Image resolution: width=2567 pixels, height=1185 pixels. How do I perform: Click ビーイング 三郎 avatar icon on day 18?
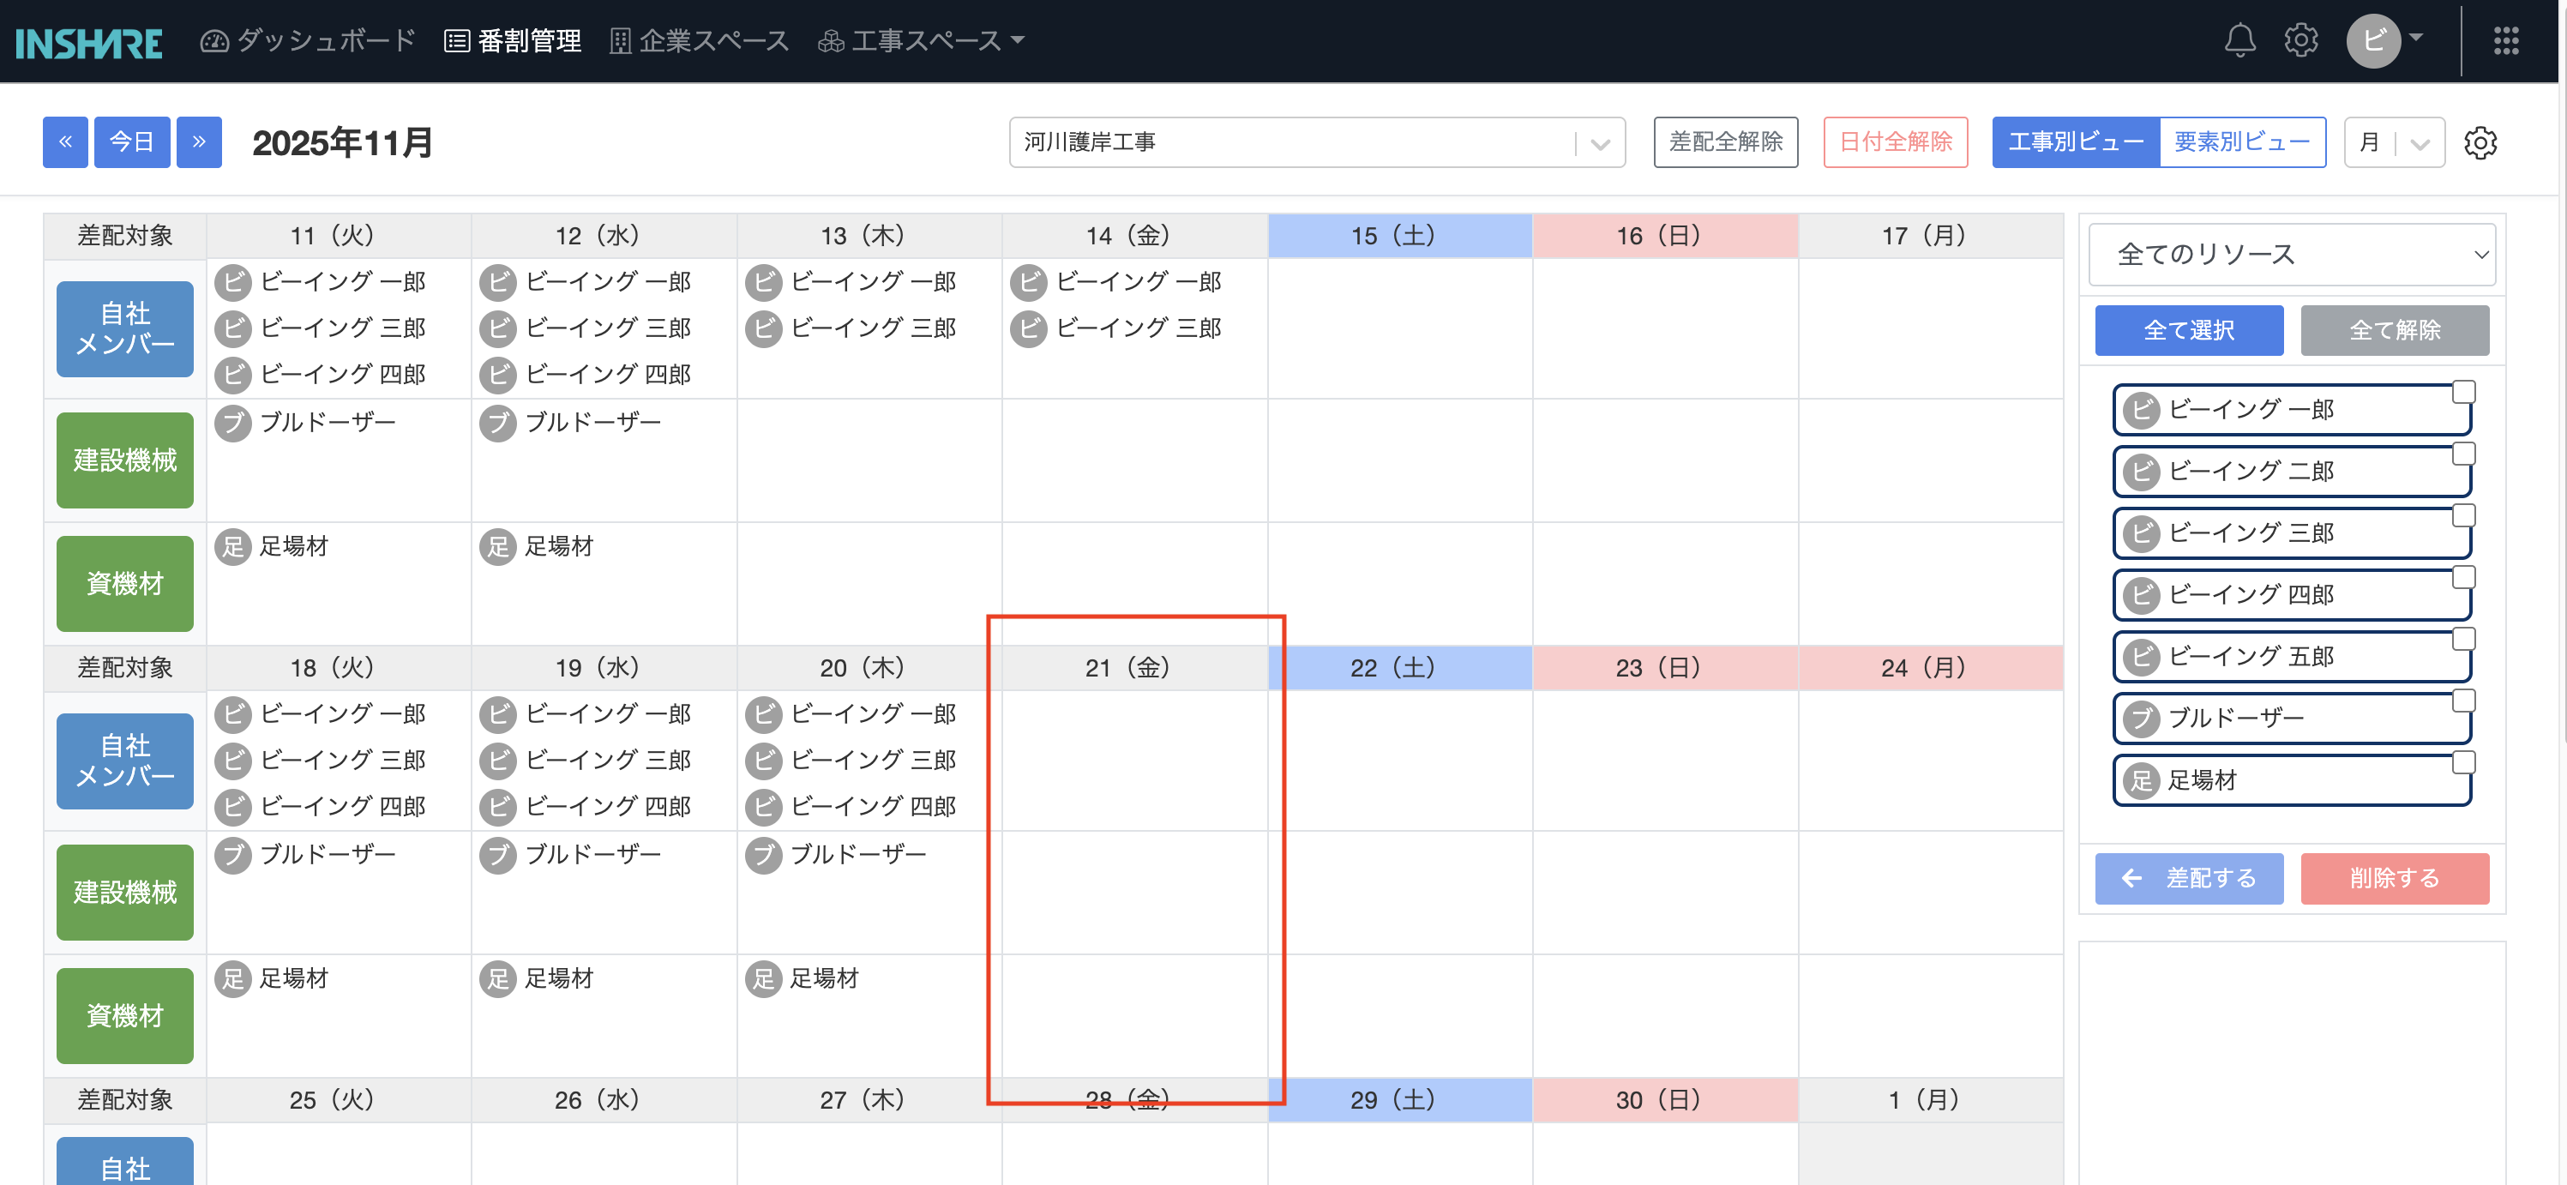[233, 761]
